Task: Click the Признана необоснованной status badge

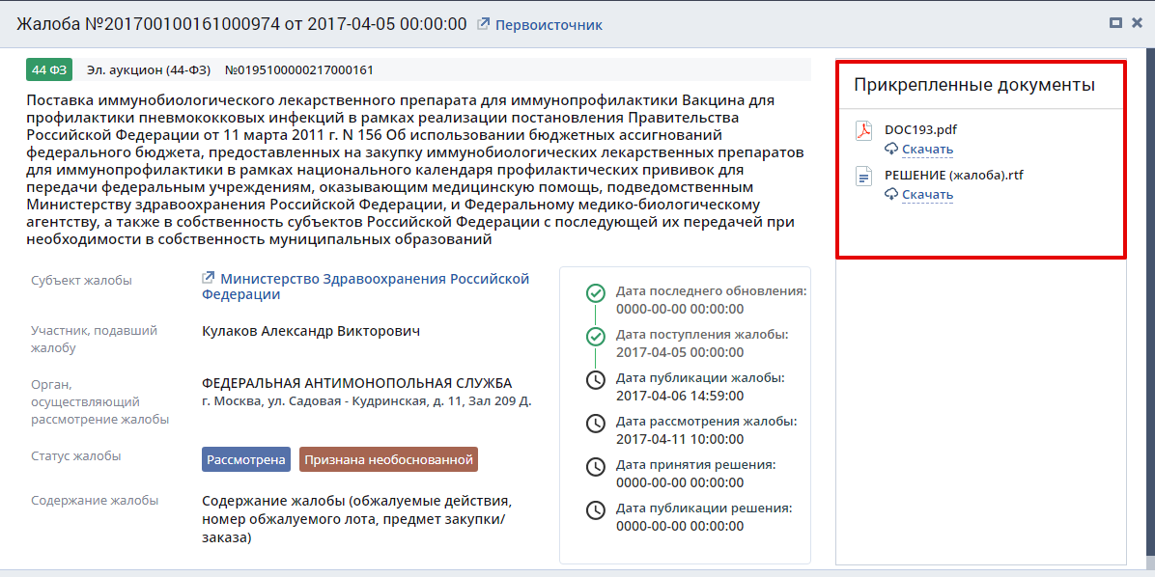Action: pyautogui.click(x=388, y=459)
